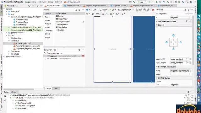Search attributes with the magnifier icon

185,10
